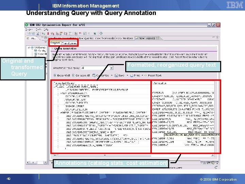Open the Help menu
Viewport: 245px width, 184px height.
(x=46, y=29)
